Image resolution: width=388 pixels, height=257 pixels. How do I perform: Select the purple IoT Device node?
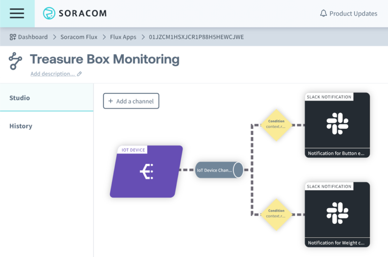(146, 171)
